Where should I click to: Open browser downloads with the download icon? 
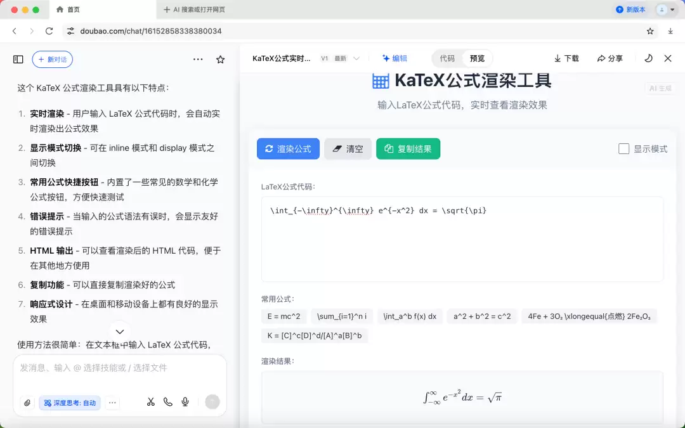click(x=670, y=31)
